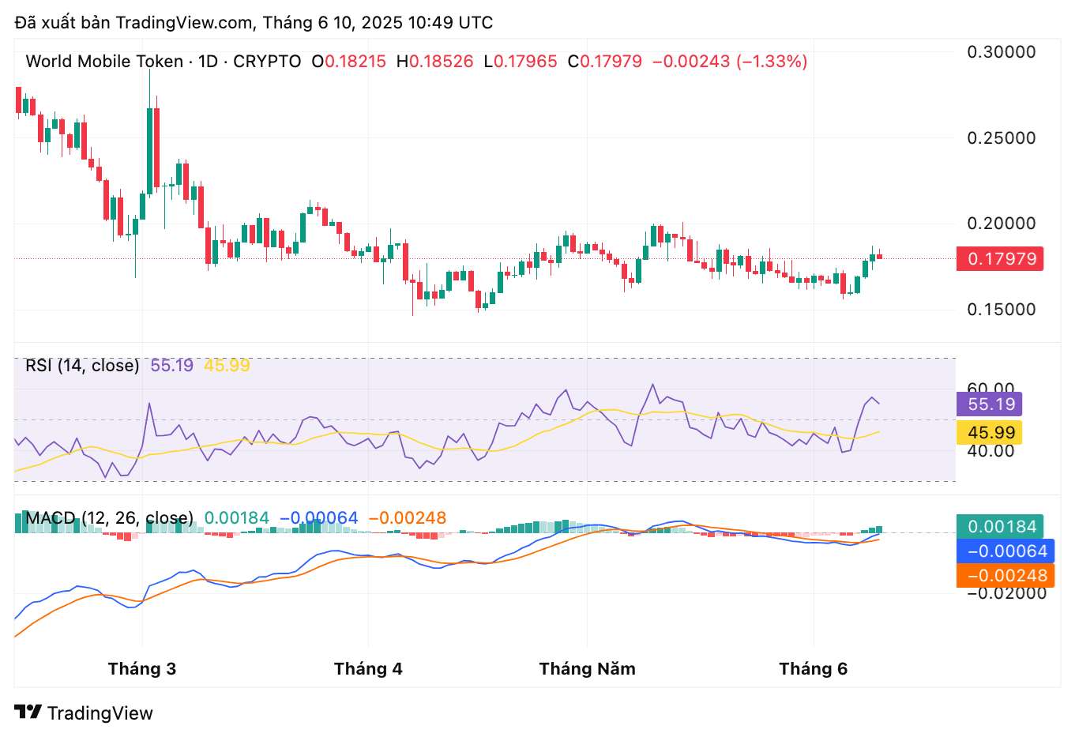Click the Tháng 6 time axis label
The width and height of the screenshot is (1075, 737).
coord(813,669)
